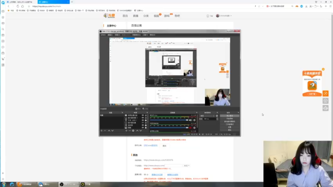The image size is (333, 187).
Task: Open game controller icon in browser toolbar
Action: tap(297, 6)
